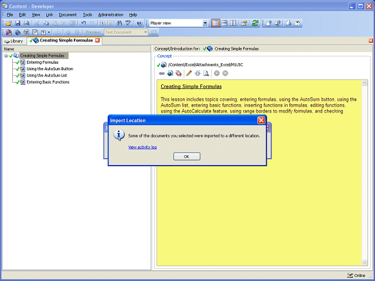
Task: Click the question link icon in second toolbar
Action: (35, 32)
